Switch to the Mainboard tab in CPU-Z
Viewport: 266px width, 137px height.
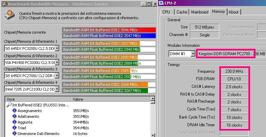pyautogui.click(x=200, y=12)
